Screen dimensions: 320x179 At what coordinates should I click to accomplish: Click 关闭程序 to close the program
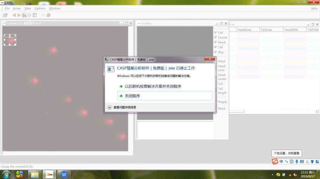pos(165,96)
